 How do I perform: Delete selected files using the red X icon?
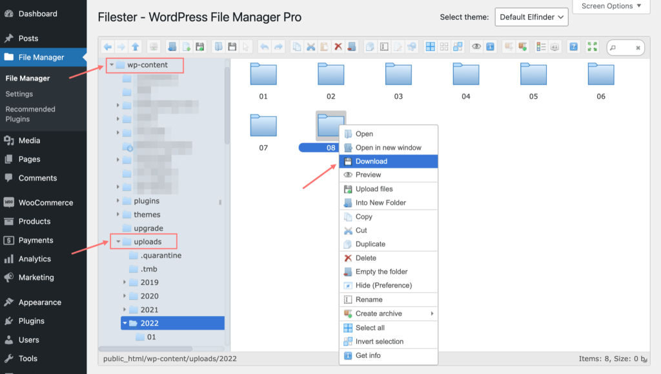coord(338,47)
